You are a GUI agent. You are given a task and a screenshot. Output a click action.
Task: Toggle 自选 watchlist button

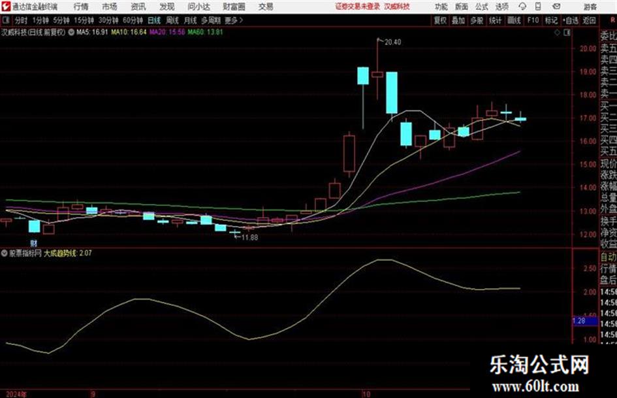point(570,20)
